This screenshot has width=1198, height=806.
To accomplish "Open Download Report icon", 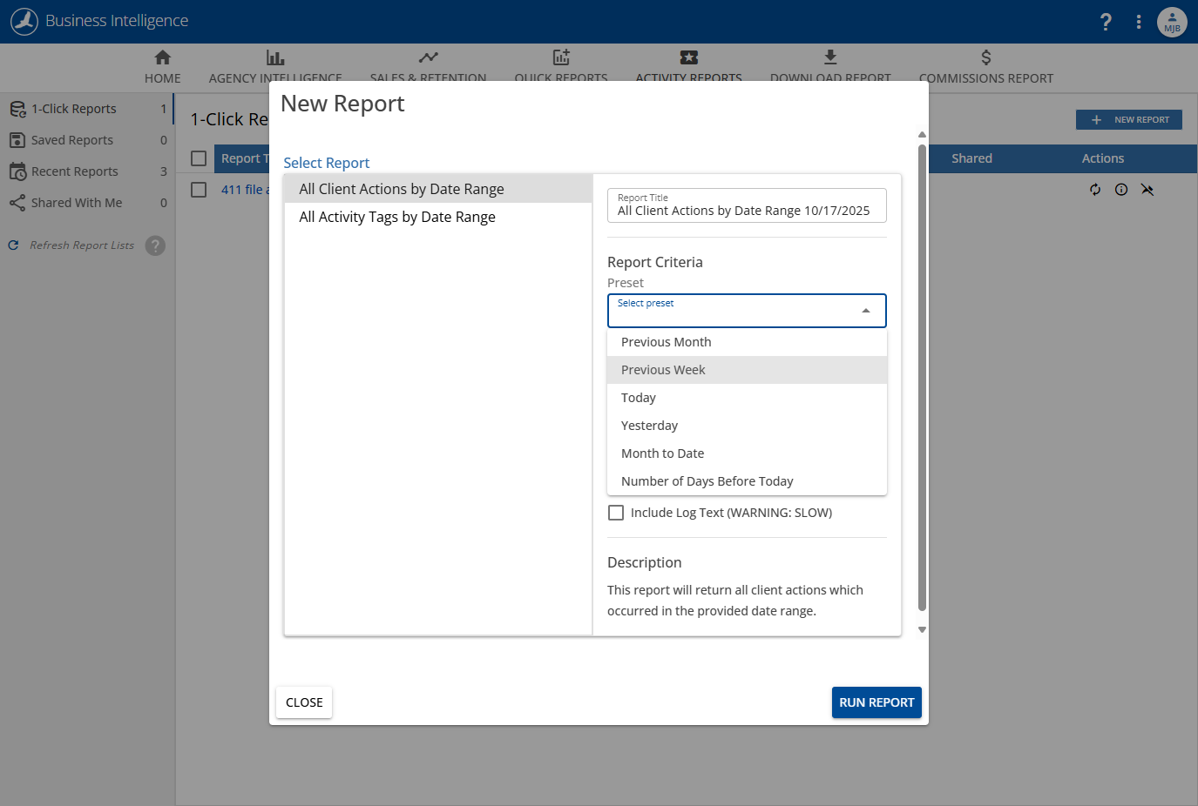I will (830, 57).
